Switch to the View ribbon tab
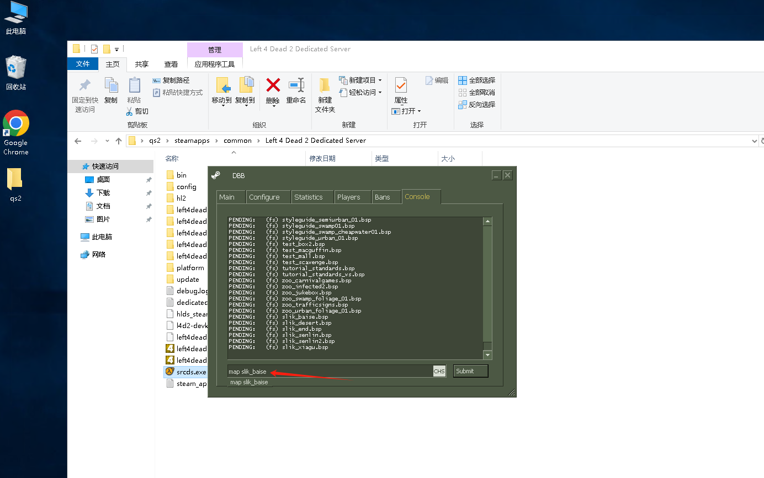Screen dimensions: 764x478 pyautogui.click(x=171, y=65)
